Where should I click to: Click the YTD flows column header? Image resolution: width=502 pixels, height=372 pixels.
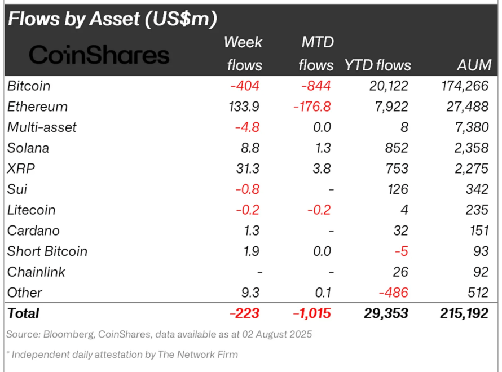coord(377,65)
